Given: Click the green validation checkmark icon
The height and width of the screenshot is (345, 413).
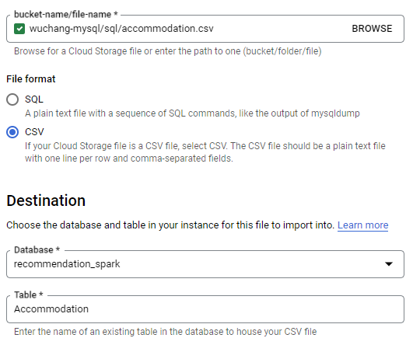Looking at the screenshot, I should (x=19, y=29).
